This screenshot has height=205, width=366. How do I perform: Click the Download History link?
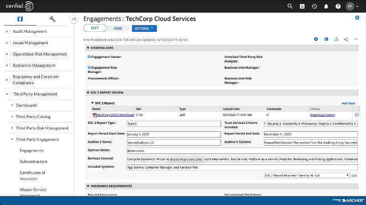(x=323, y=115)
